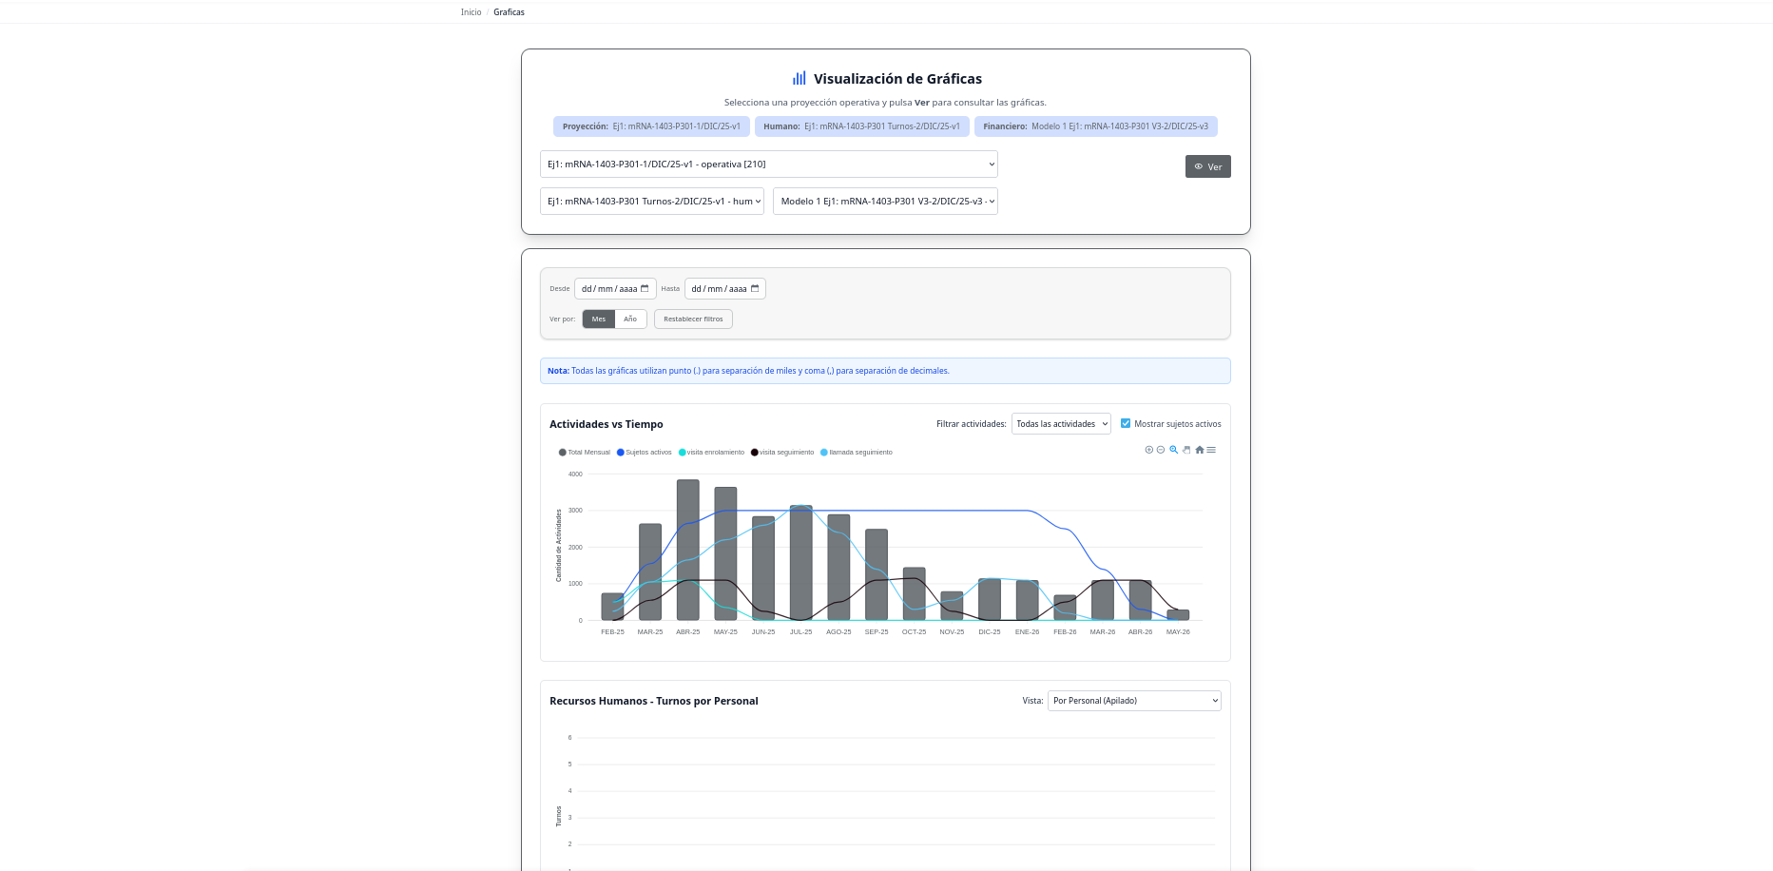Viewport: 1773px width, 871px height.
Task: Select the panning hand tool on the chart
Action: click(x=1186, y=450)
